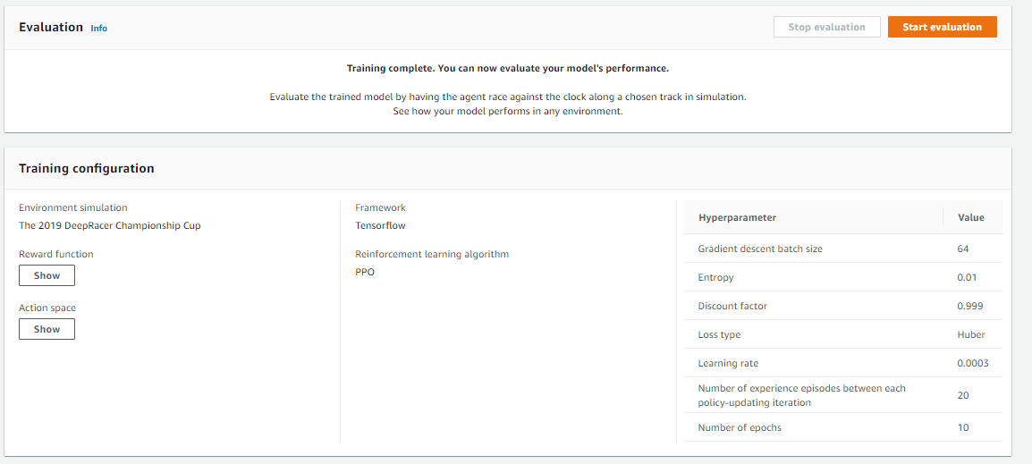Show the Action space details

click(x=47, y=329)
